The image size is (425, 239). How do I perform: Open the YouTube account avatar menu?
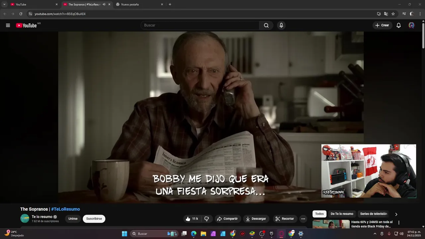pos(411,25)
